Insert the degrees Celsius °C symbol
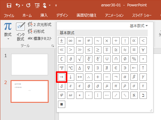The height and width of the screenshot is (120, 161). click(x=71, y=68)
